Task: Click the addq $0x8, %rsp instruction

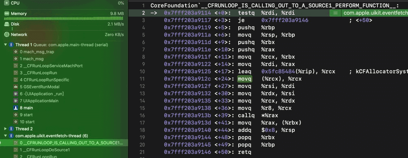Action: (x=266, y=130)
